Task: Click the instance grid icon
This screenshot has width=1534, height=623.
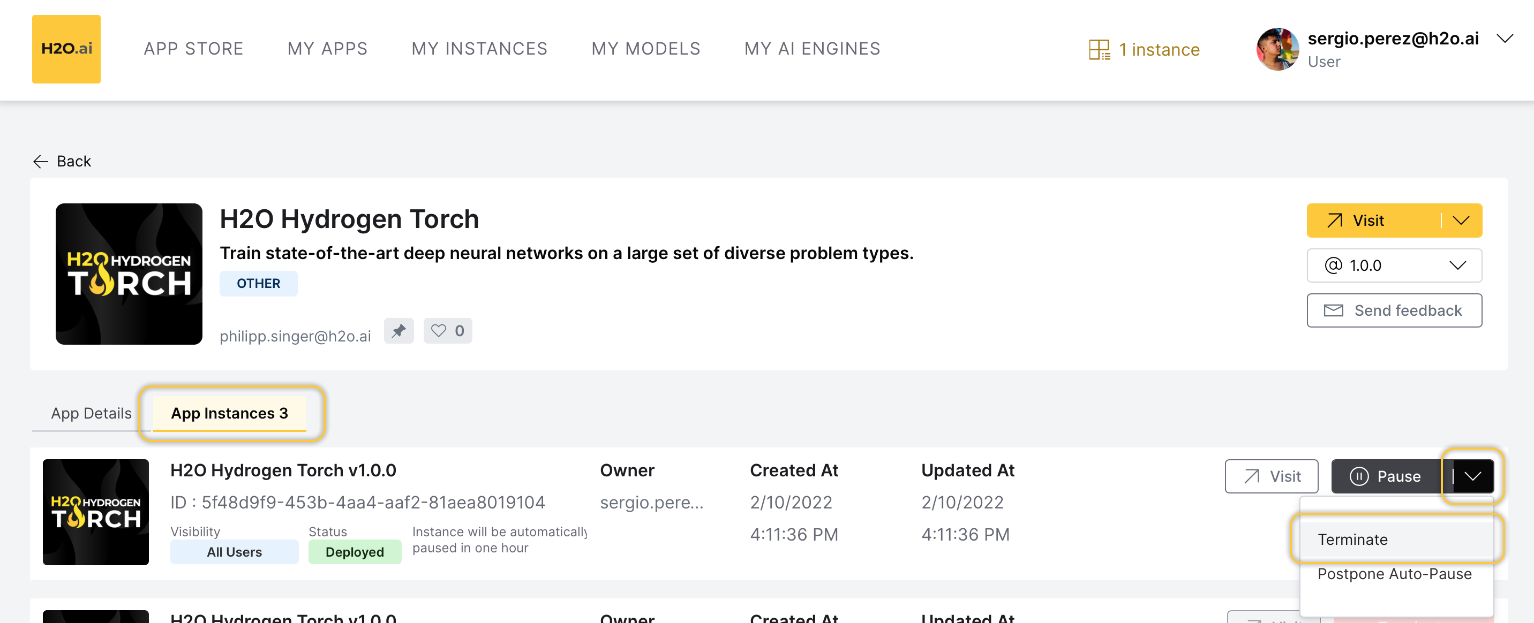Action: point(1099,49)
